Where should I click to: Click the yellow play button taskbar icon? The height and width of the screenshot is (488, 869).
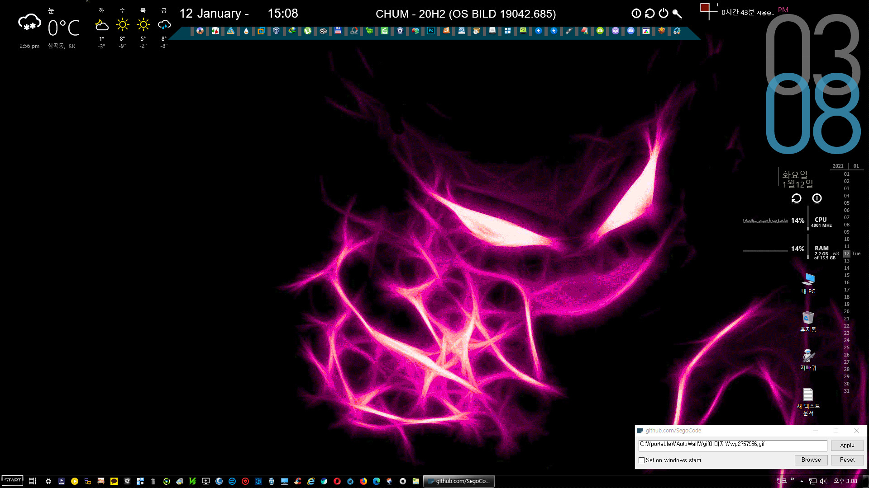pos(75,481)
